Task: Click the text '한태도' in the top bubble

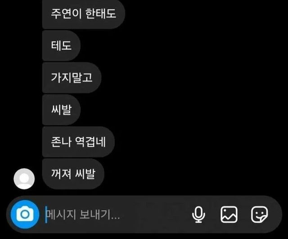Action: click(x=100, y=14)
